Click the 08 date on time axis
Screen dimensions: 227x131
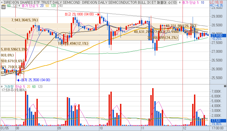[x=18, y=128]
